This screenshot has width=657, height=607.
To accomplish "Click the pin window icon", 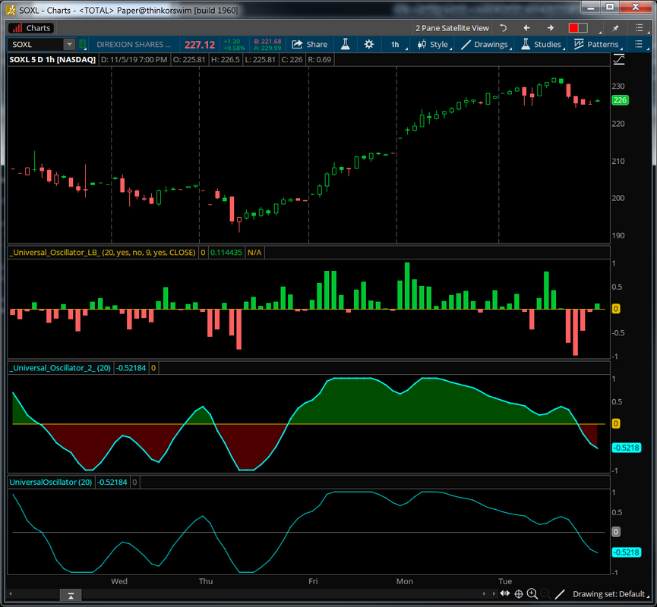I will coord(615,28).
